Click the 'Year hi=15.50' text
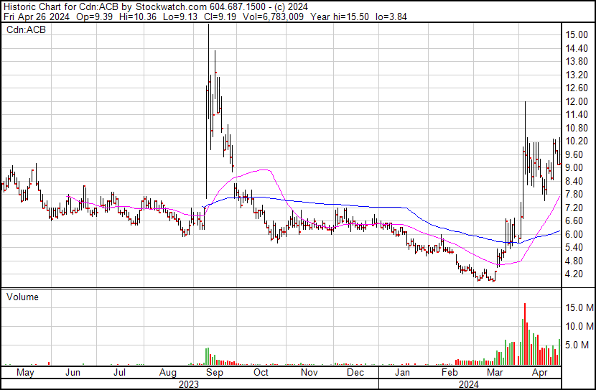 [x=340, y=17]
